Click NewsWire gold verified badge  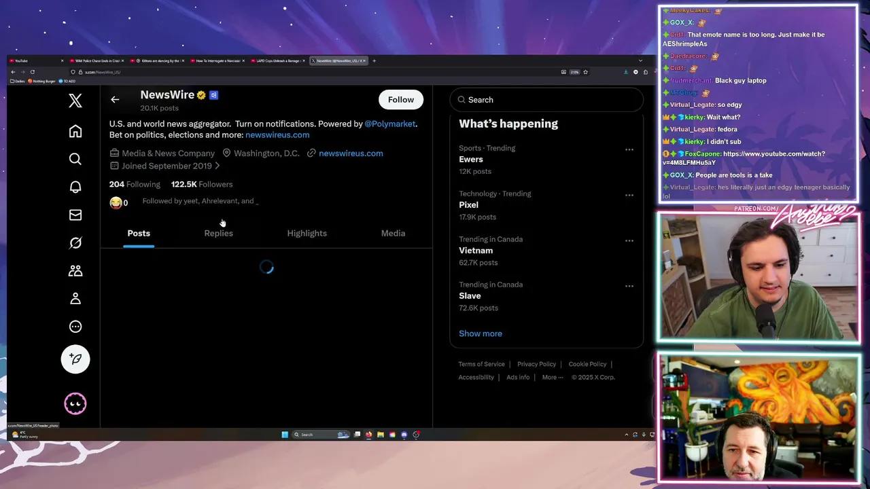pyautogui.click(x=201, y=95)
